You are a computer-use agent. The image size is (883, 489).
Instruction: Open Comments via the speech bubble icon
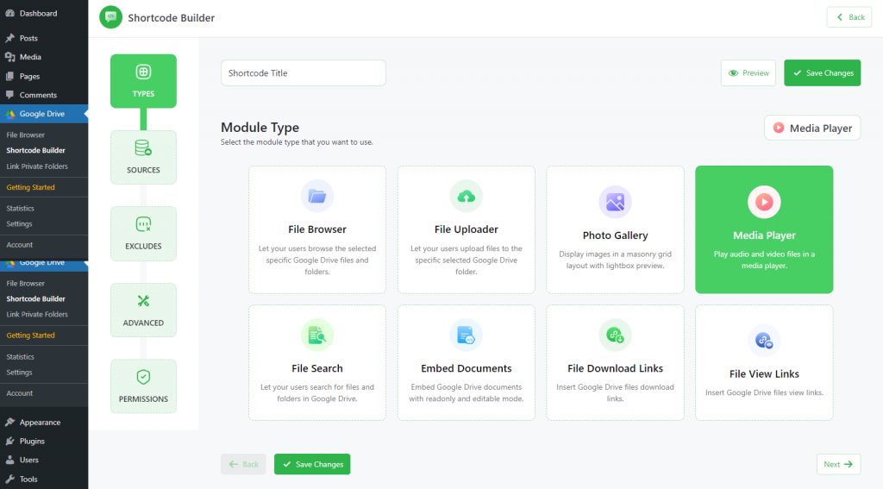tap(9, 95)
